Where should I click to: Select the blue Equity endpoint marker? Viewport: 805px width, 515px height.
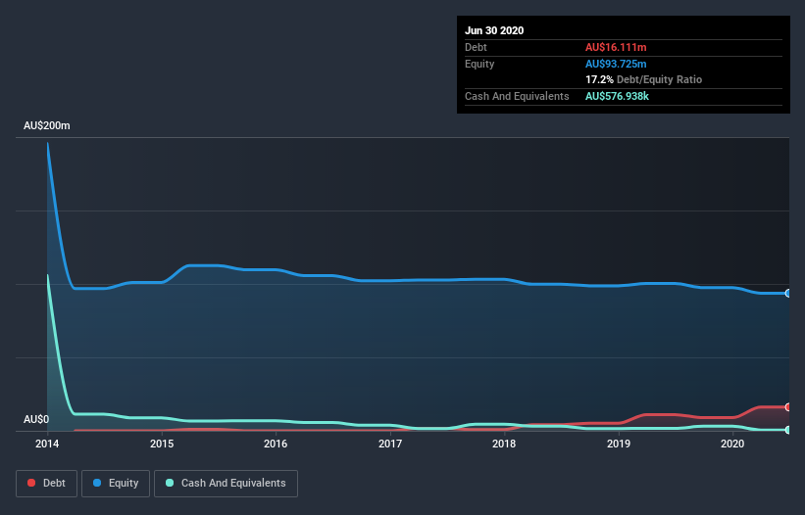788,293
